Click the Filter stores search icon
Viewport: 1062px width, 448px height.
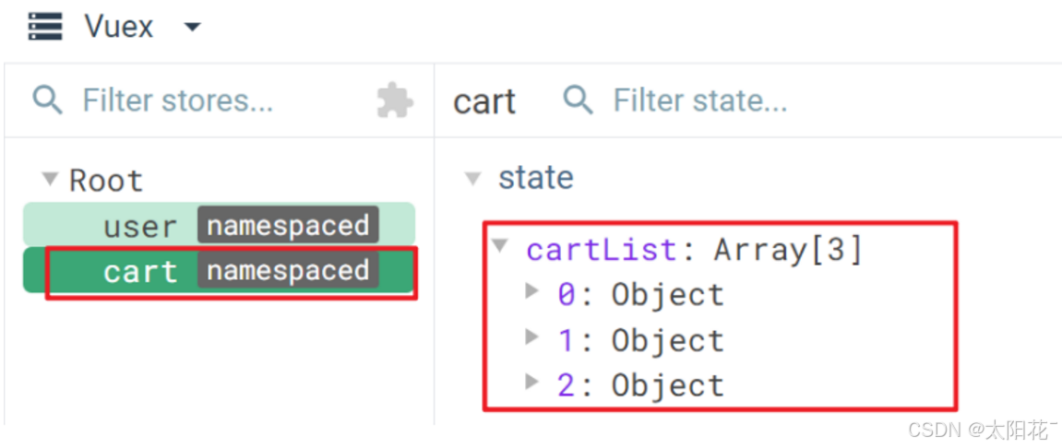pyautogui.click(x=47, y=100)
